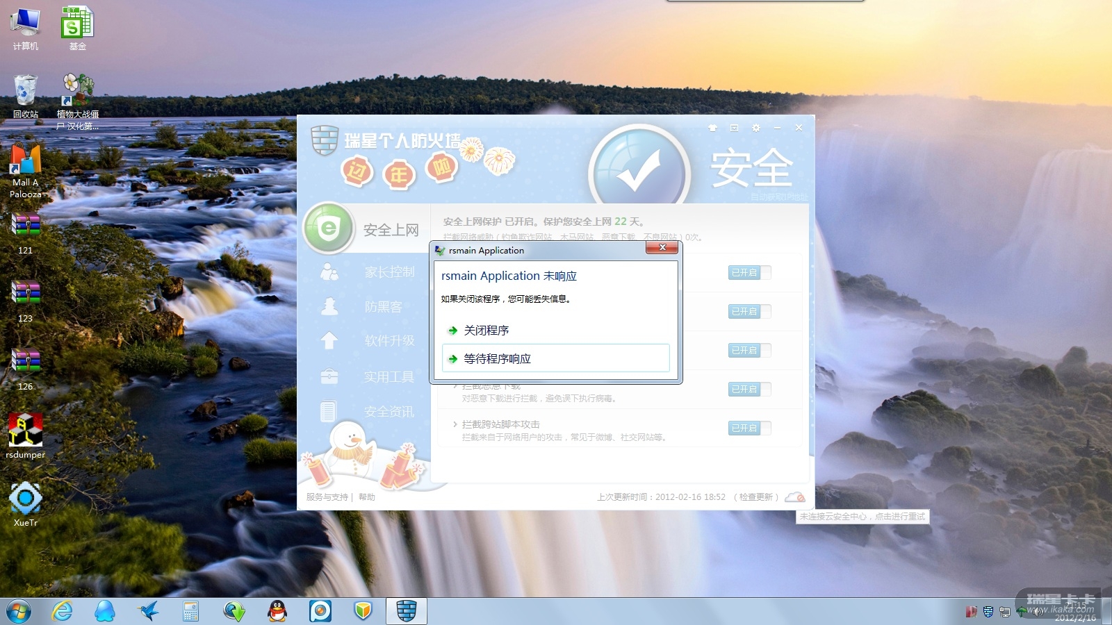Click the red tray icon
The width and height of the screenshot is (1112, 625).
click(971, 612)
